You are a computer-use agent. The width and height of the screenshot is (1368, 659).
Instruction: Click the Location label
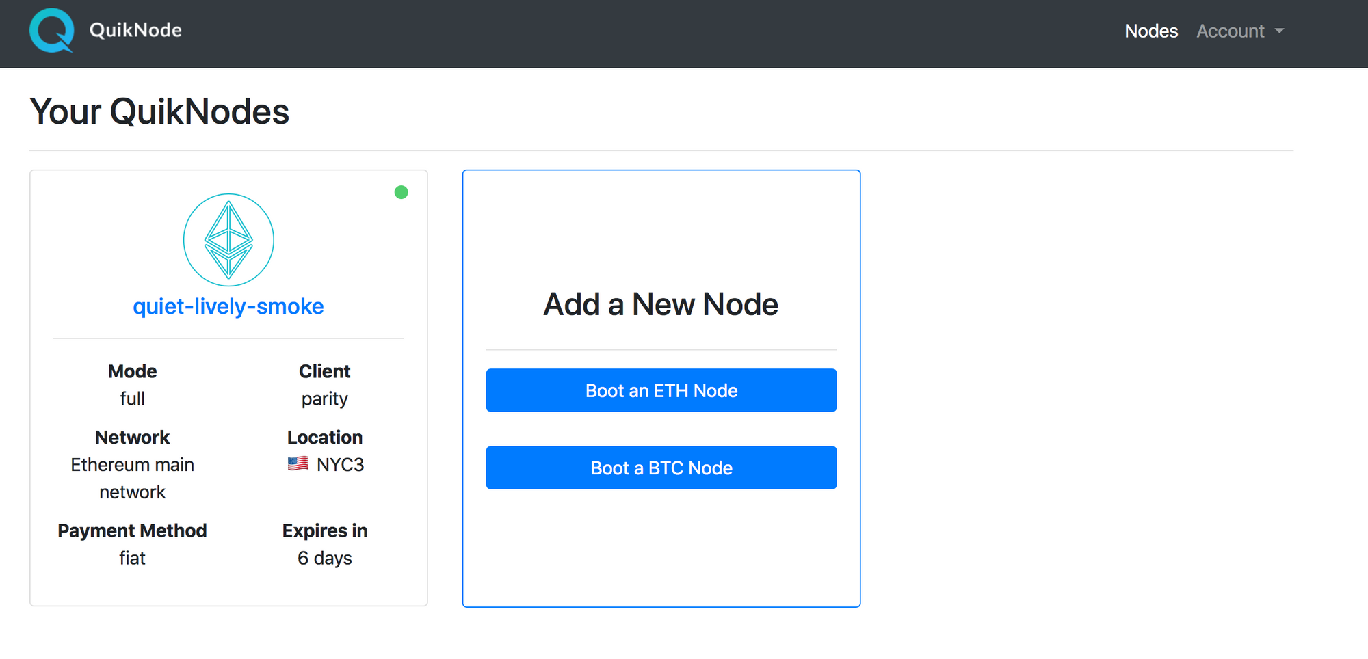click(325, 438)
